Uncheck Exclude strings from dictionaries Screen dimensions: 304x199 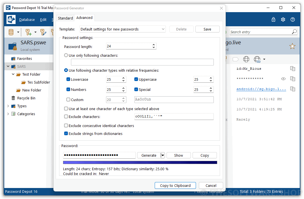(66, 134)
